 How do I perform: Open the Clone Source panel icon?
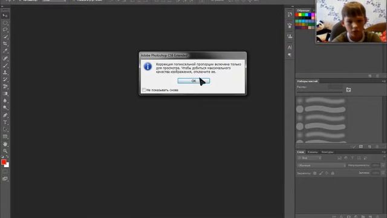coord(290,36)
